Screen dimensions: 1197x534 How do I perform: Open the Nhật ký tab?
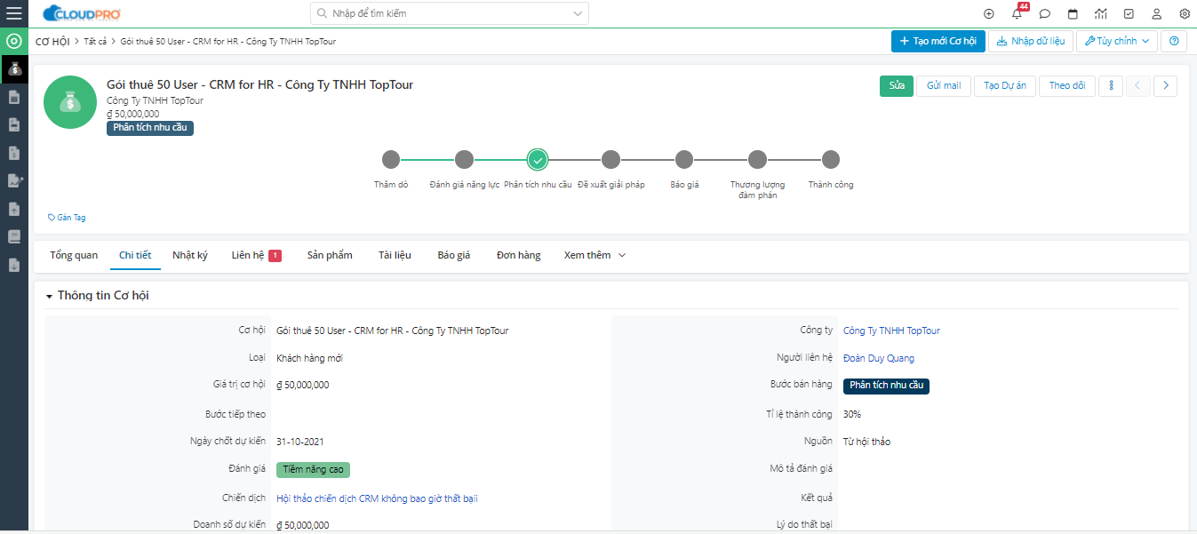coord(190,255)
